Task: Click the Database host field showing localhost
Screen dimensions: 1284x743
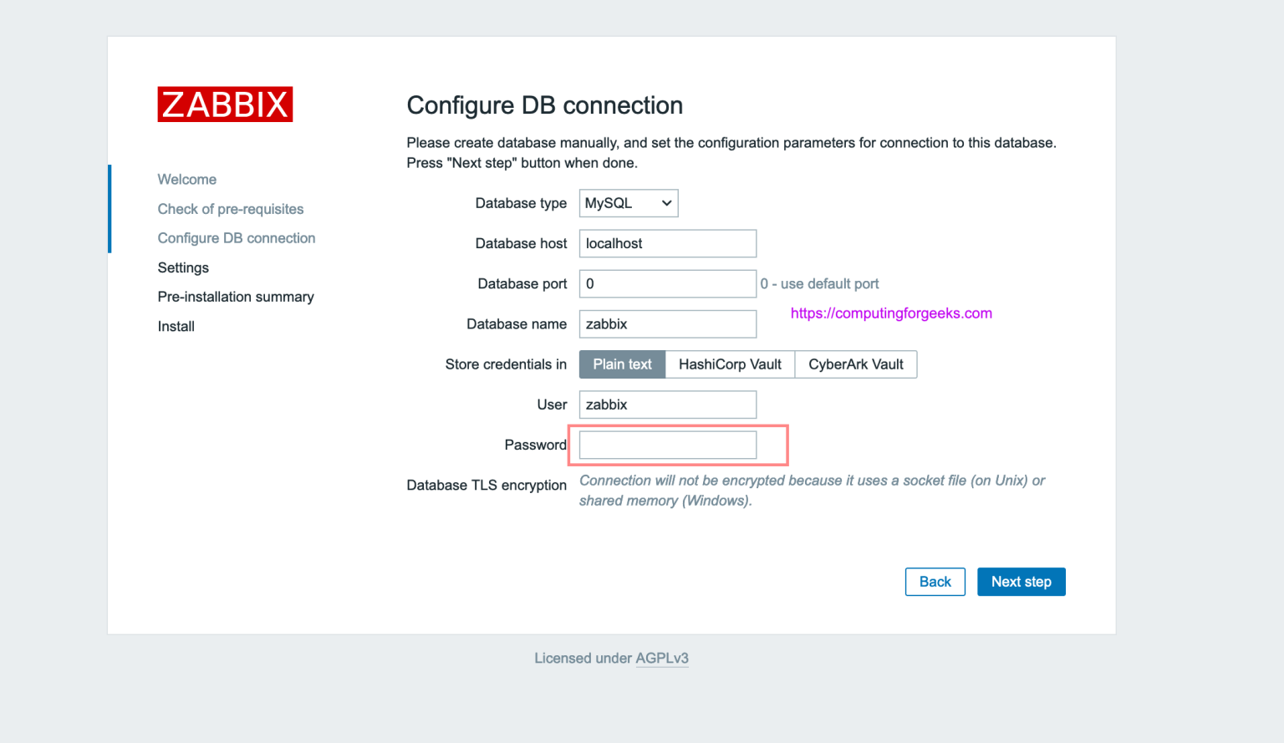Action: pos(666,243)
